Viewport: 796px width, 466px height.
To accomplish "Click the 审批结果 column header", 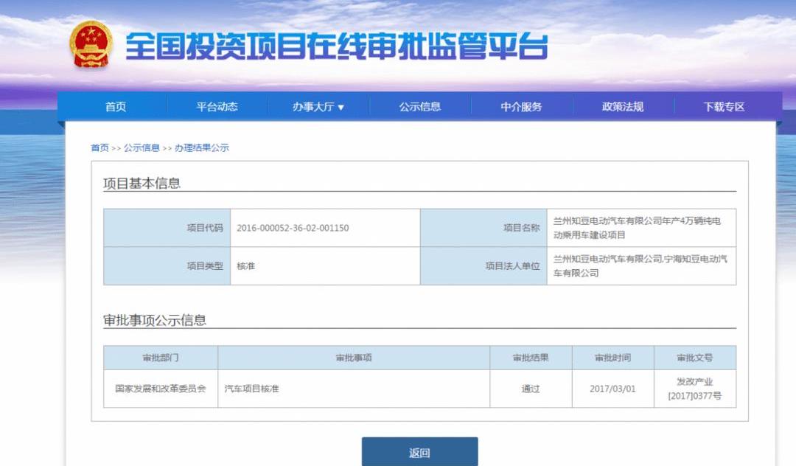I will (531, 358).
